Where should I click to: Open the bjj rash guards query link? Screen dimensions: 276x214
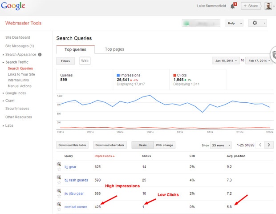tap(76, 180)
